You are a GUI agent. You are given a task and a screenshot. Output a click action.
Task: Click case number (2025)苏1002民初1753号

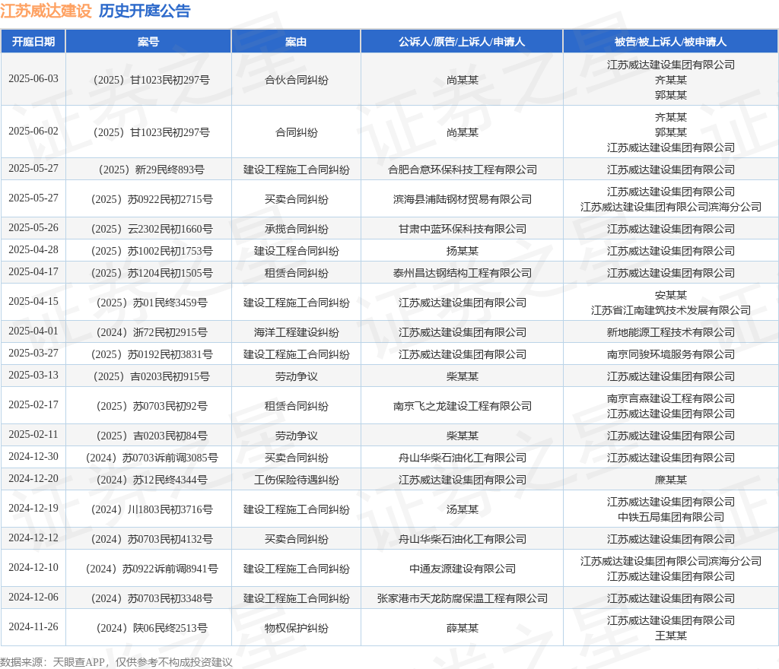tap(151, 251)
